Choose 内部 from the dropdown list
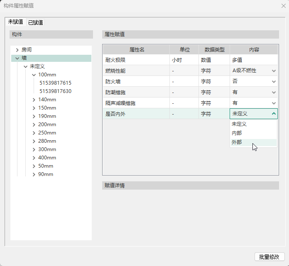 click(x=237, y=133)
